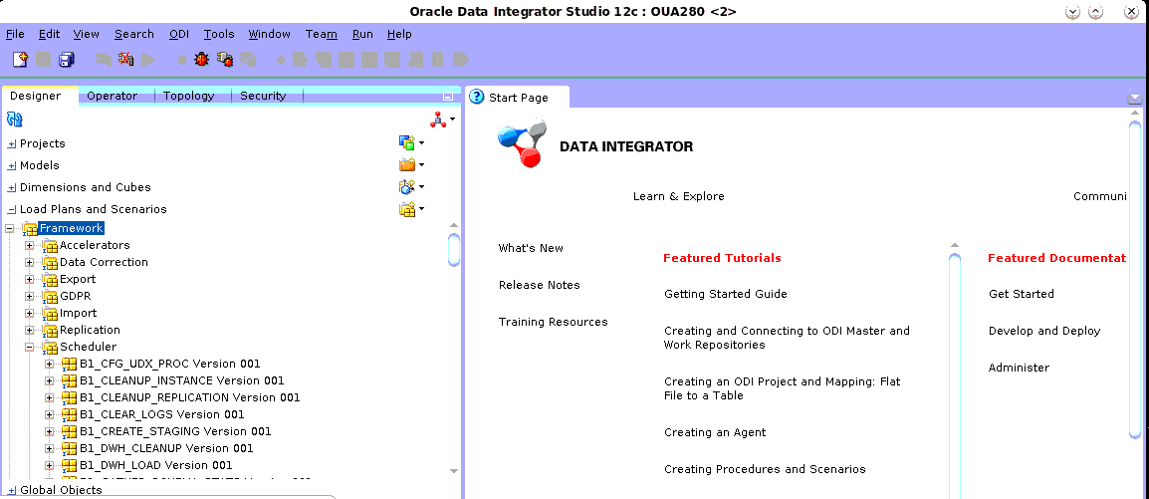This screenshot has width=1149, height=499.
Task: Expand the Models accordion section
Action: (12, 166)
